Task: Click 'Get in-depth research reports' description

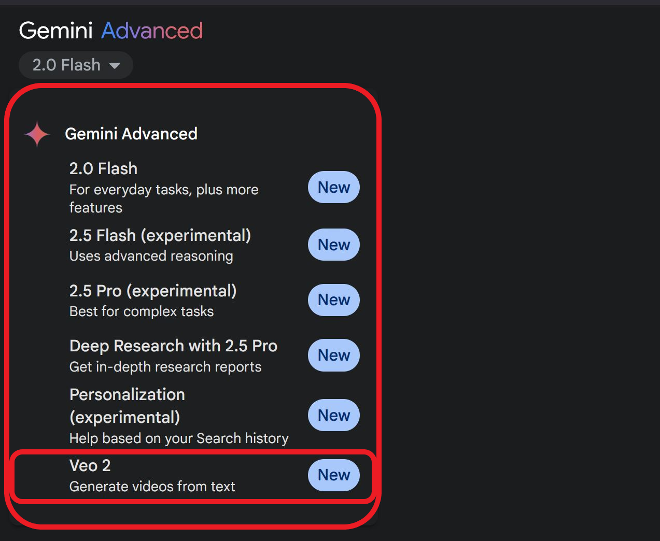Action: [165, 367]
